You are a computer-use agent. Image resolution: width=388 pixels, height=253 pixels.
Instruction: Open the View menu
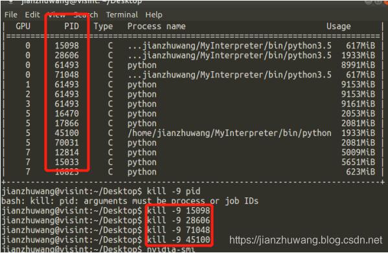click(x=56, y=15)
